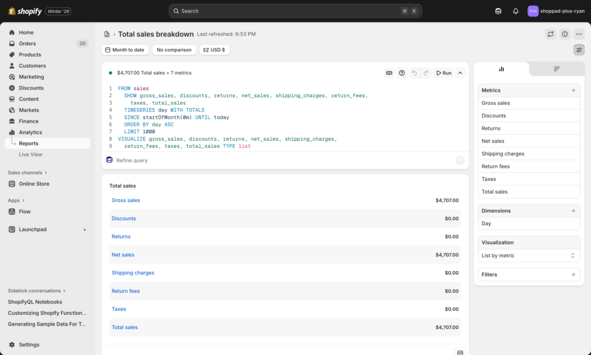This screenshot has height=355, width=591.
Task: Collapse the query editor chevron
Action: [460, 73]
